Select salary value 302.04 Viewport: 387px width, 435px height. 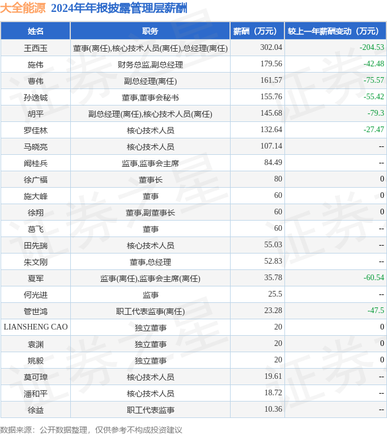pyautogui.click(x=271, y=47)
